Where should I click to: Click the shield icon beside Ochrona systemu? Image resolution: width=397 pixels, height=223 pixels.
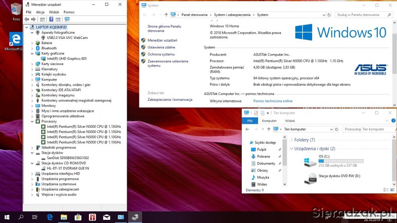point(143,54)
